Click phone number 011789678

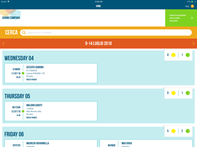click(31, 71)
